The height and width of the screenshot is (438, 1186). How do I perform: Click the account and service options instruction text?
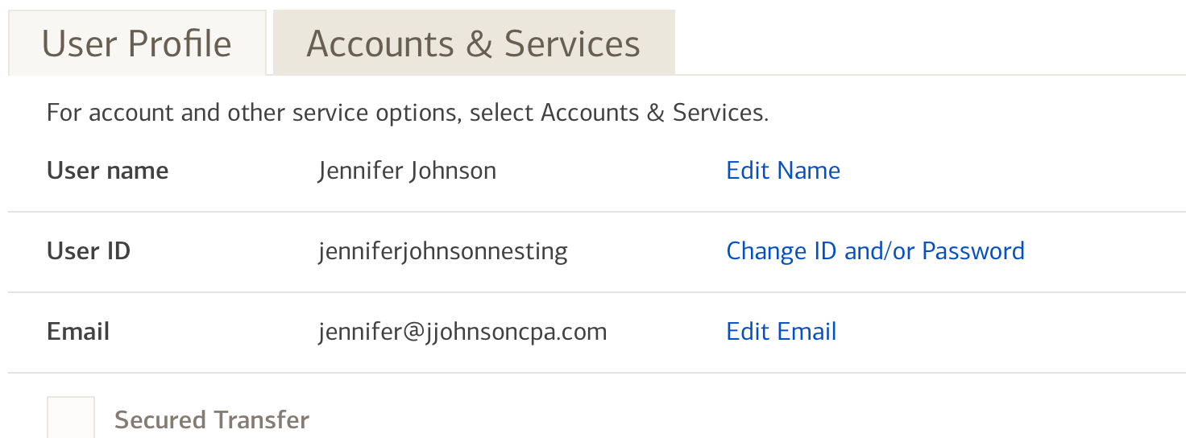coord(408,113)
